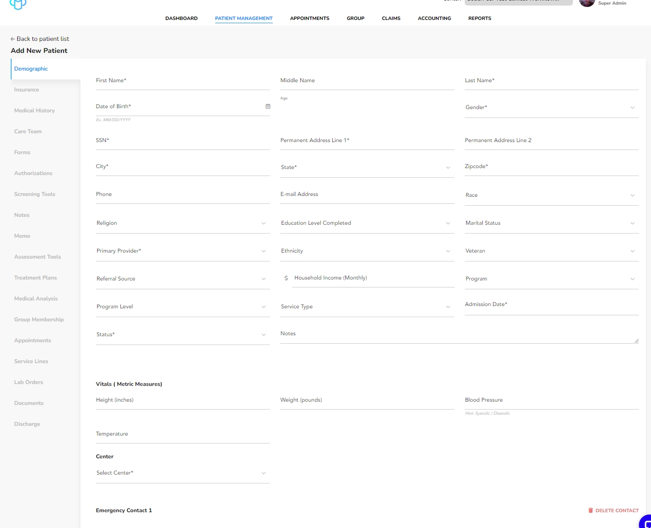Open the chat widget icon
The image size is (651, 528).
tap(646, 522)
